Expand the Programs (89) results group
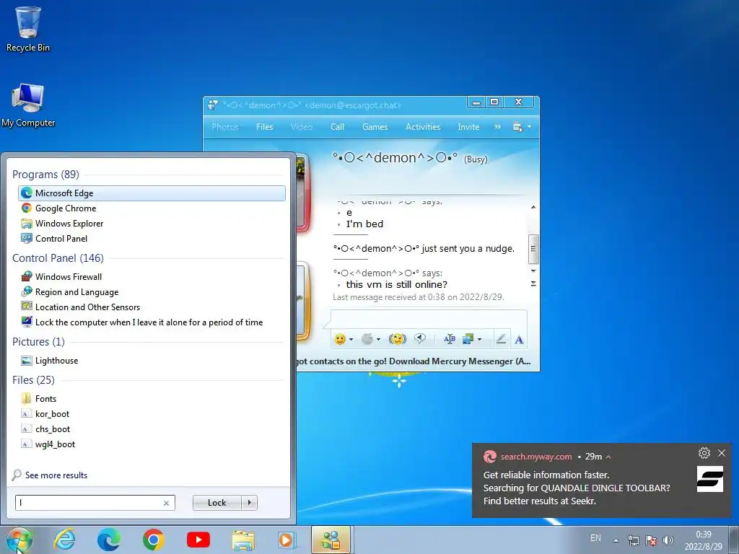Image resolution: width=739 pixels, height=554 pixels. (x=45, y=175)
